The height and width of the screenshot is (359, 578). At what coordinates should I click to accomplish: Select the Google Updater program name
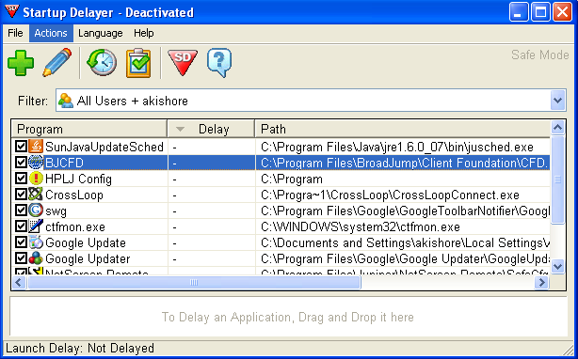(x=88, y=259)
